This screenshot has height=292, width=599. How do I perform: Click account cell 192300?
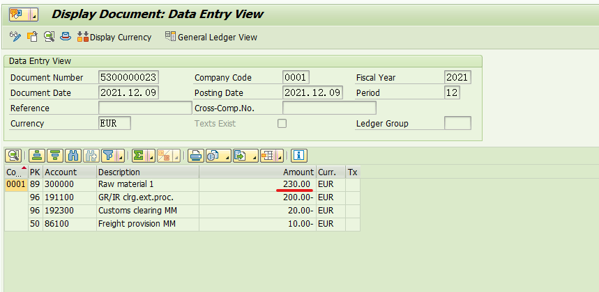(70, 211)
